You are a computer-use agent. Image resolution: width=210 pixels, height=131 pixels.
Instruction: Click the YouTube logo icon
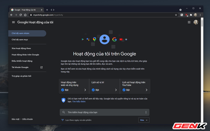point(121,39)
